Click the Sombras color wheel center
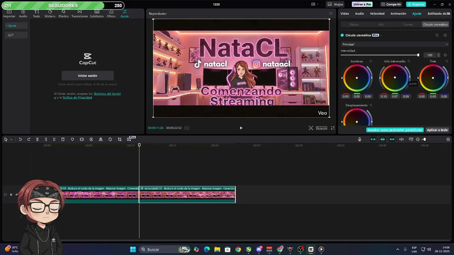Image resolution: width=454 pixels, height=255 pixels. pyautogui.click(x=357, y=78)
